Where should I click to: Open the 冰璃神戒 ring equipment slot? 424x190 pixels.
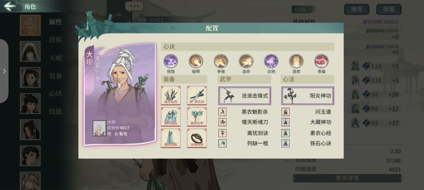pyautogui.click(x=197, y=138)
